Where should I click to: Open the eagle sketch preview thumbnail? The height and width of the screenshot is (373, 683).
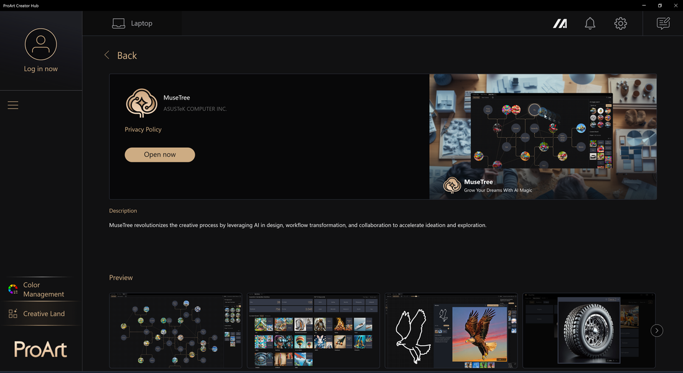pyautogui.click(x=451, y=330)
